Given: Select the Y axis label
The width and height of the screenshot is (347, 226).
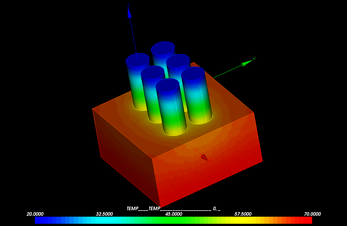Looking at the screenshot, I should pos(254,59).
